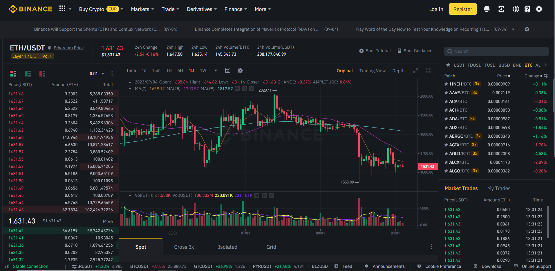Toggle Vol indicator visibility eye
This screenshot has width=555, height=271.
tap(257, 195)
